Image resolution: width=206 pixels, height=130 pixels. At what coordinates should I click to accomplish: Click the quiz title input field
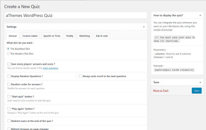[x=76, y=15]
